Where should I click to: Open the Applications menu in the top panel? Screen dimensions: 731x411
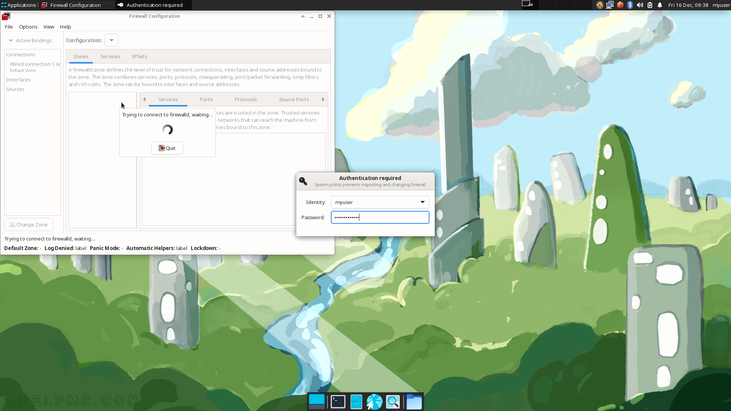(x=19, y=5)
